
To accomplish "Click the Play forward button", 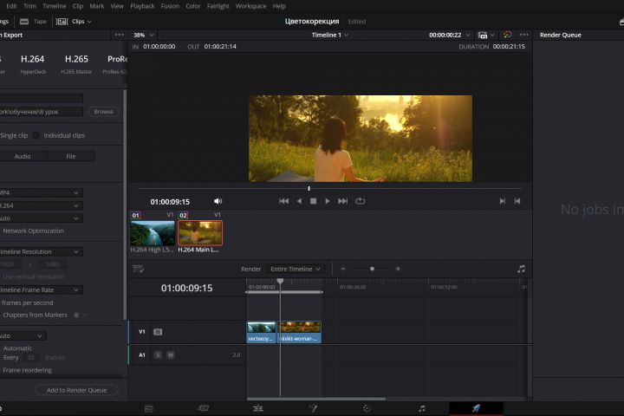I will click(328, 201).
